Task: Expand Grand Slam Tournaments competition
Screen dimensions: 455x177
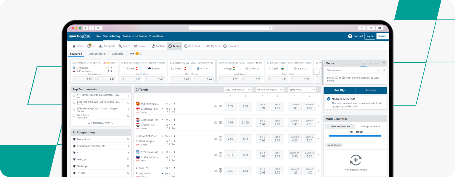Action: click(x=101, y=146)
